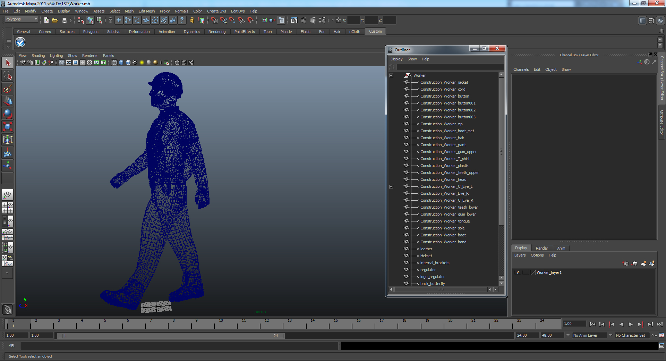Activate the Rotate tool sphere icon
The height and width of the screenshot is (361, 666).
click(x=8, y=114)
